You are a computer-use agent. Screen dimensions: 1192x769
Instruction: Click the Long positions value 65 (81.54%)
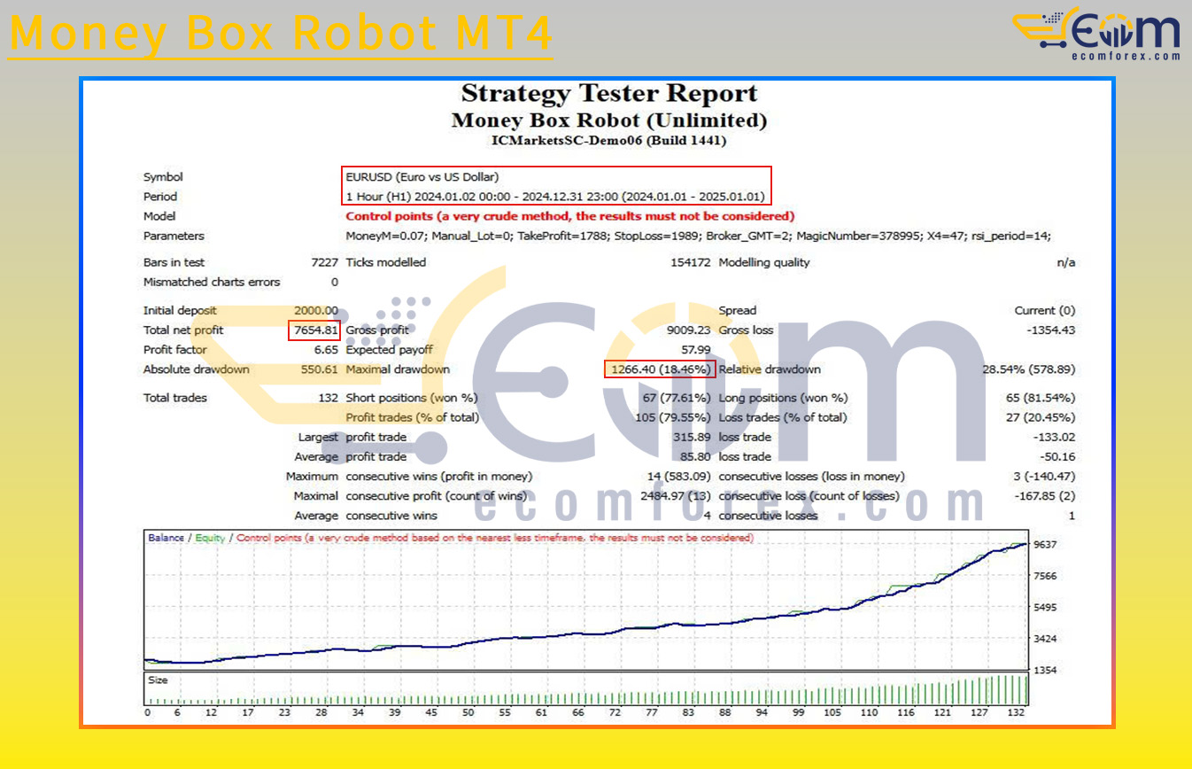point(1041,398)
